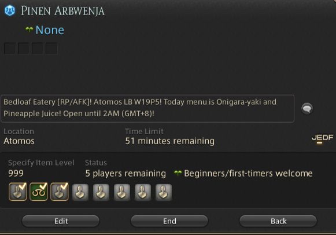Click the Bedloaf Eatery description text box
The width and height of the screenshot is (336, 235).
(147, 108)
